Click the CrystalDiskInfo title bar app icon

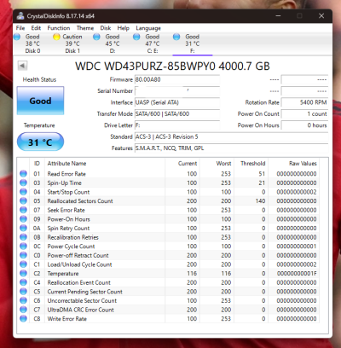click(x=20, y=16)
